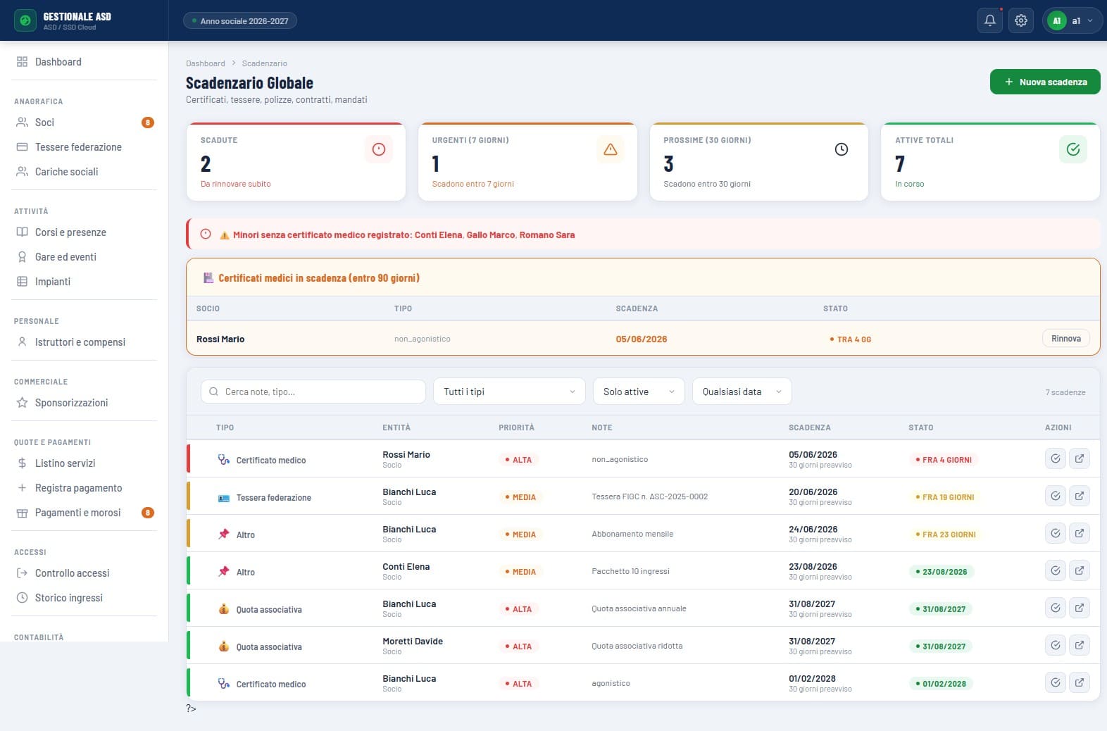This screenshot has height=731, width=1107.
Task: Click the Prossime clock icon
Action: (x=842, y=149)
